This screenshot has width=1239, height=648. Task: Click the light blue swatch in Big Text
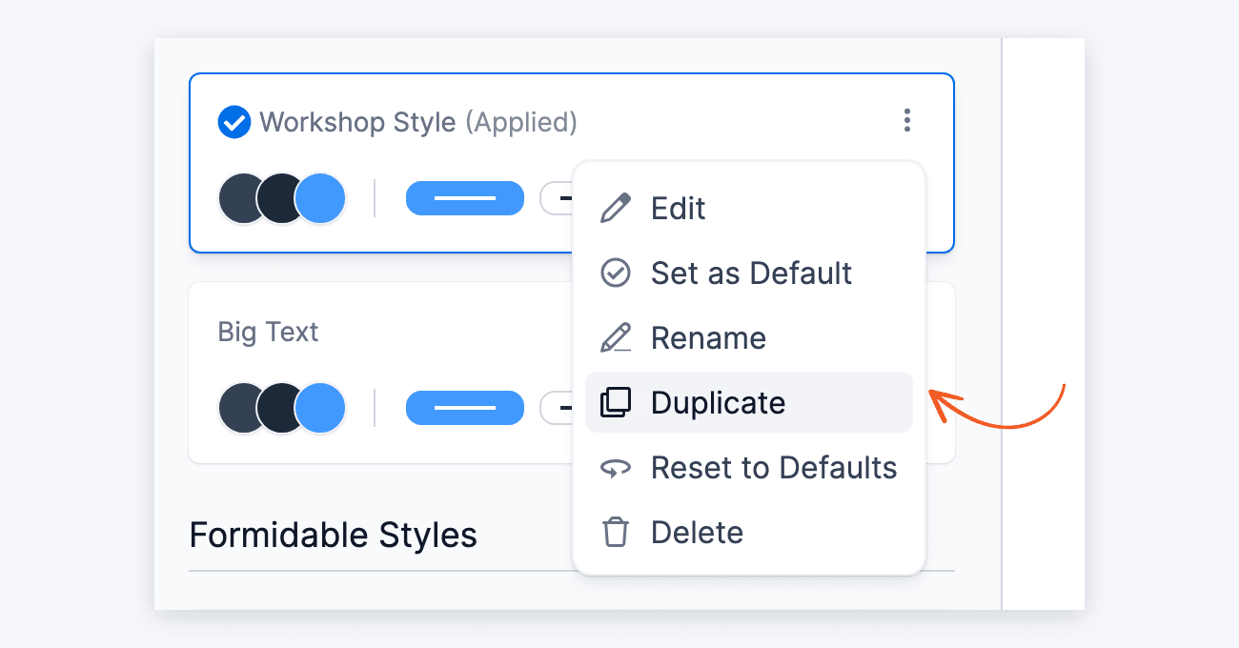tap(320, 408)
